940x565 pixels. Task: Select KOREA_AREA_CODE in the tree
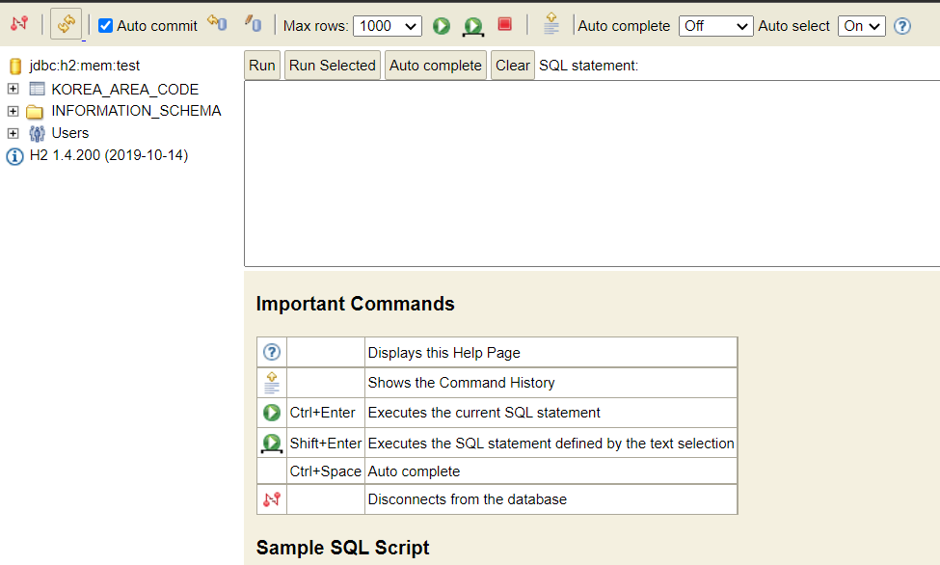point(124,90)
